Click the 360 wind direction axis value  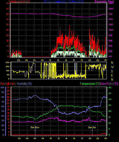point(7,62)
